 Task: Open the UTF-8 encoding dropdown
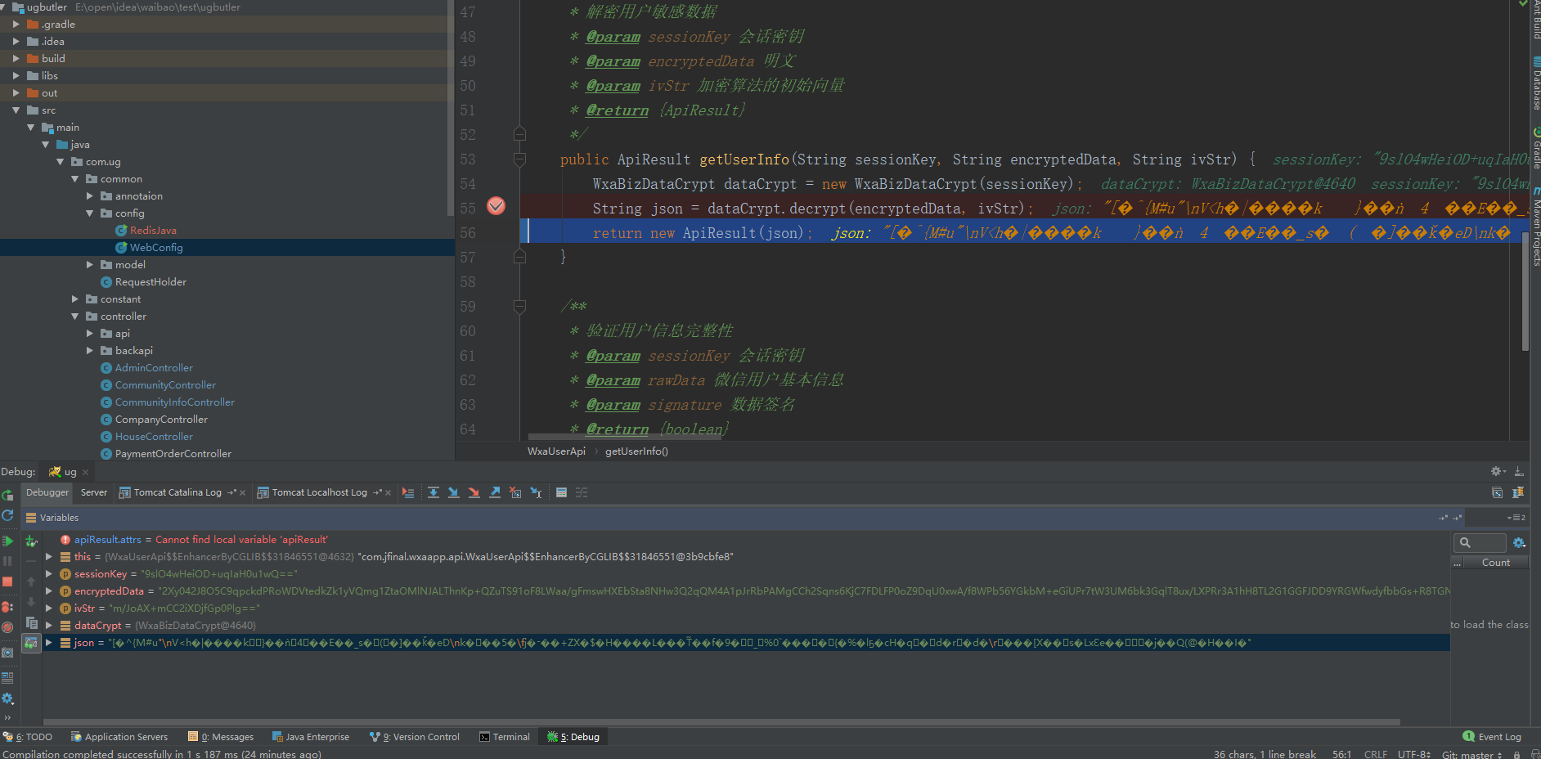[x=1413, y=754]
